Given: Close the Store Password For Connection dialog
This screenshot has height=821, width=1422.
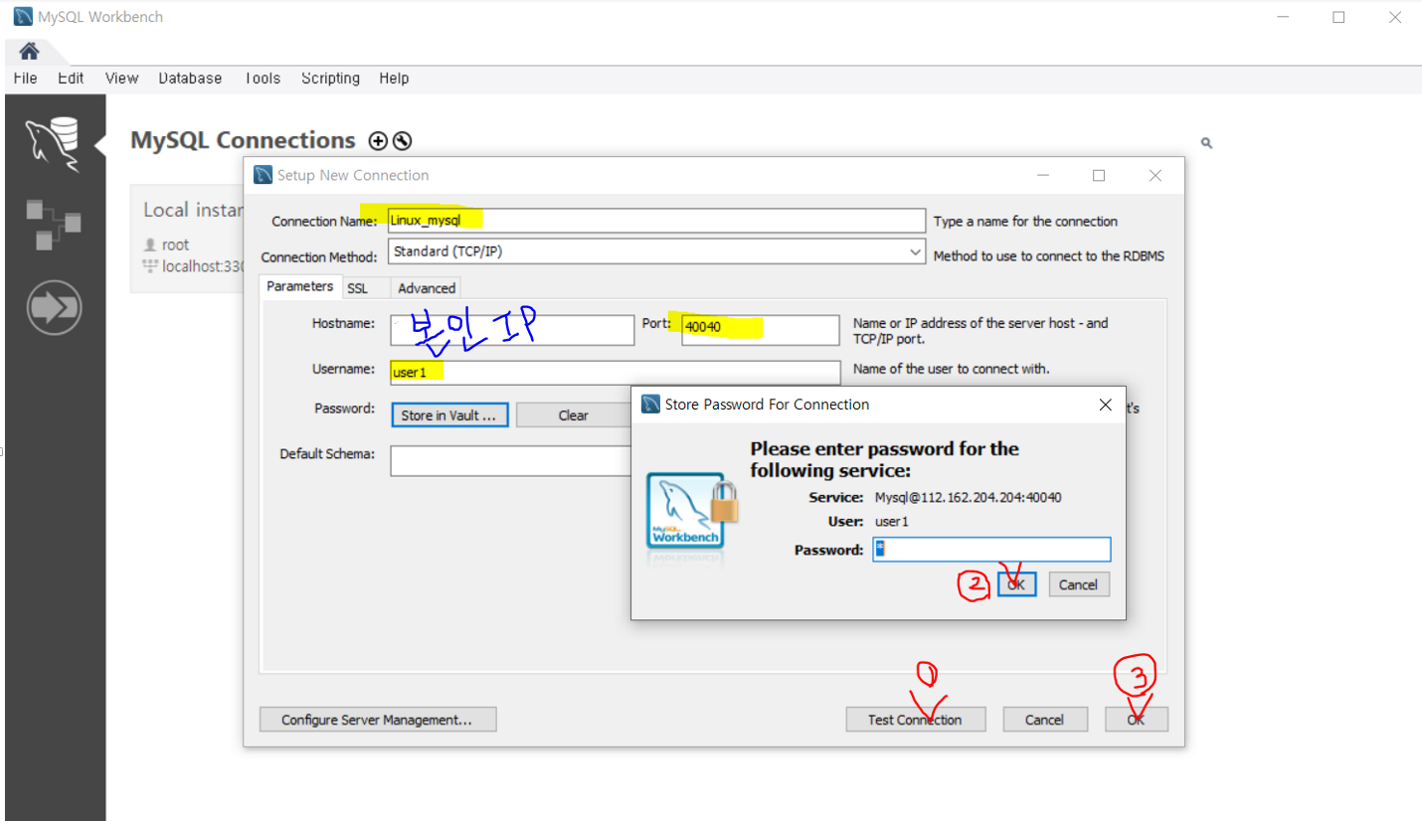Looking at the screenshot, I should click(x=1105, y=405).
